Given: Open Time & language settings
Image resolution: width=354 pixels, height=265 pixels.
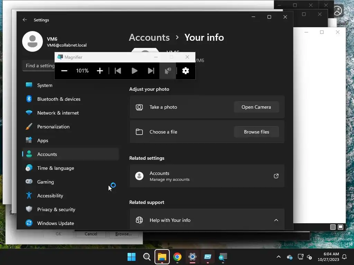Looking at the screenshot, I should coord(71,168).
